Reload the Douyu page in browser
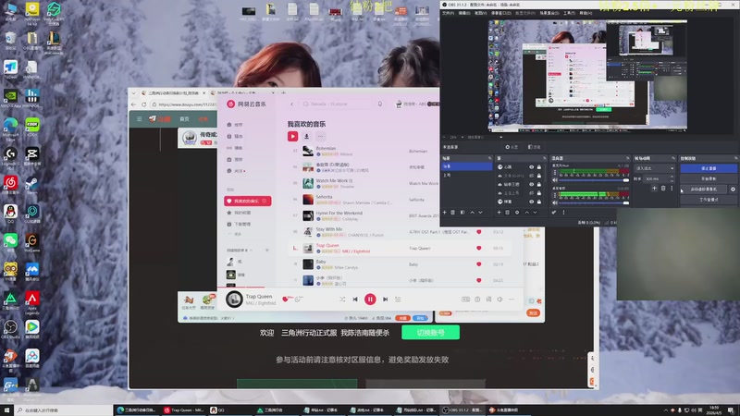Image resolution: width=740 pixels, height=416 pixels. point(143,104)
